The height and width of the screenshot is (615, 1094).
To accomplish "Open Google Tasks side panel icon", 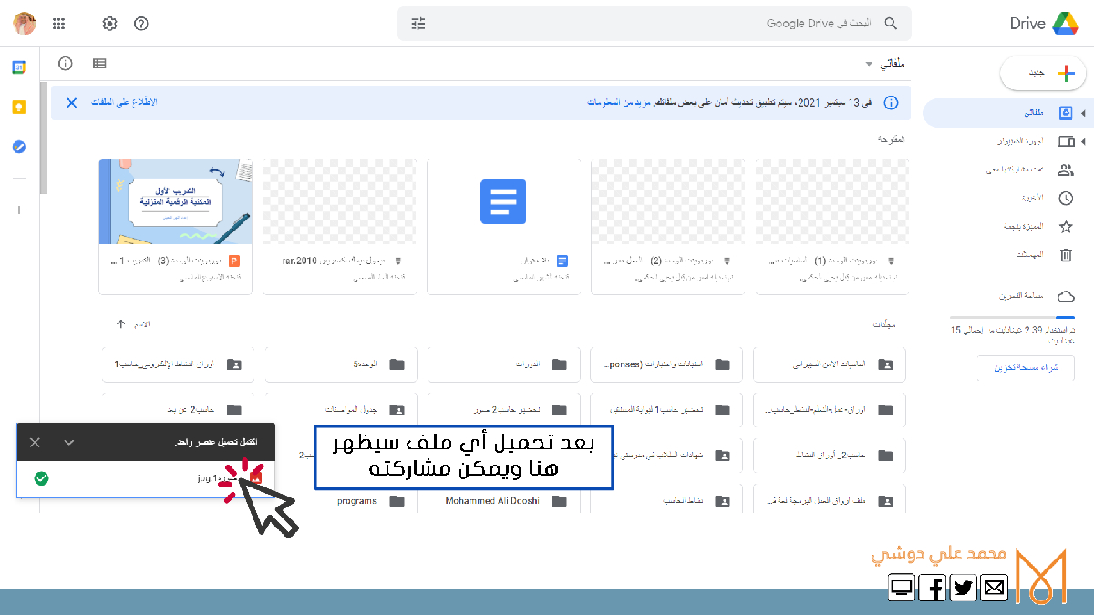I will pos(19,147).
